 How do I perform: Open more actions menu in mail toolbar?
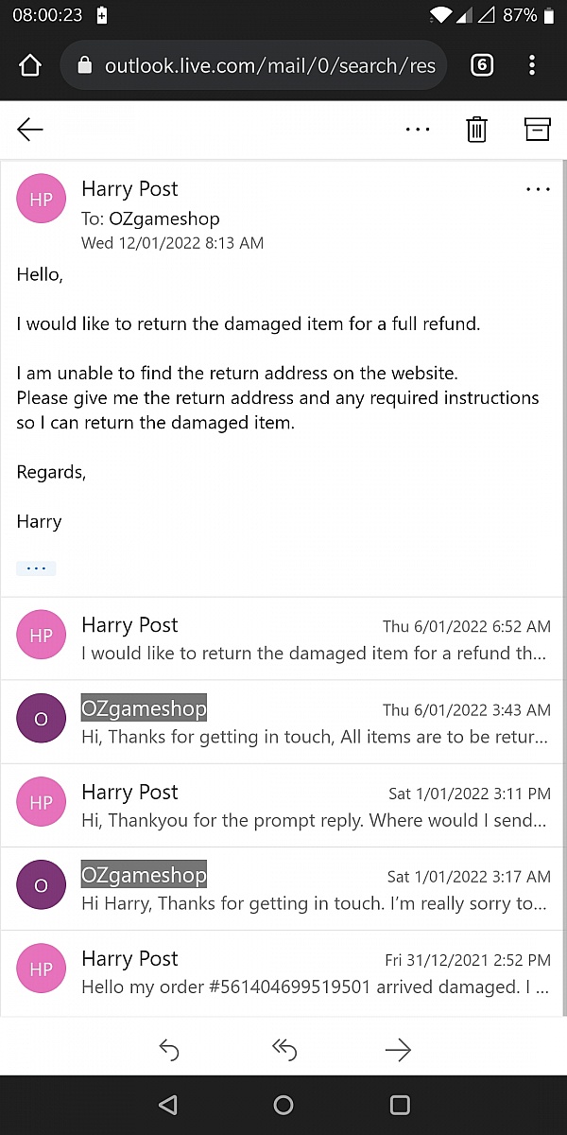pos(417,130)
